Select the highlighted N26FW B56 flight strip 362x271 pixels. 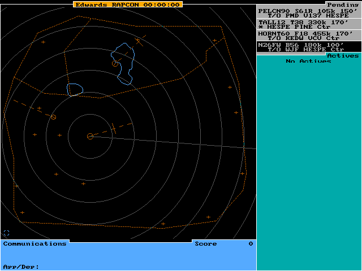[x=309, y=47]
